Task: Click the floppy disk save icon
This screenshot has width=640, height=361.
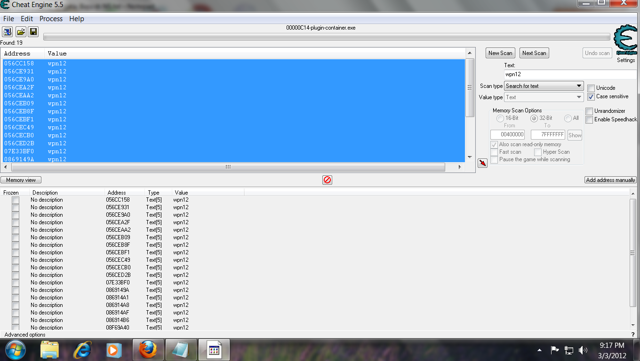Action: point(33,31)
